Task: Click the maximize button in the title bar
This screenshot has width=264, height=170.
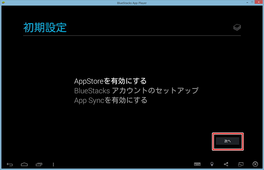Action: (x=253, y=2)
